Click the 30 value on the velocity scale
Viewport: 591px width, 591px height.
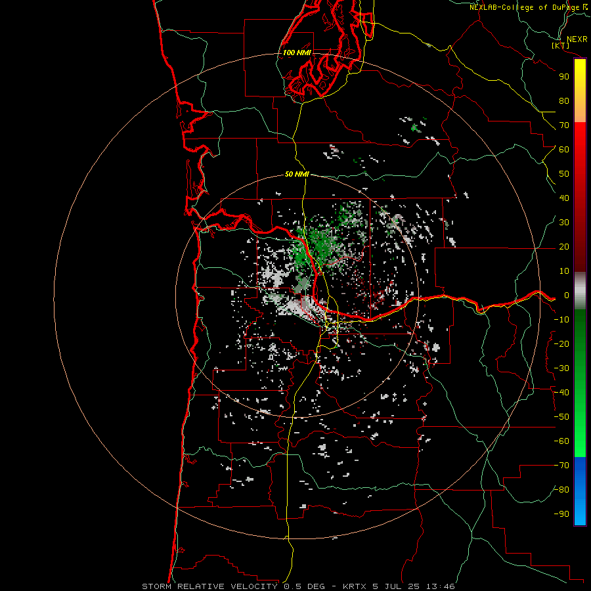click(x=564, y=223)
